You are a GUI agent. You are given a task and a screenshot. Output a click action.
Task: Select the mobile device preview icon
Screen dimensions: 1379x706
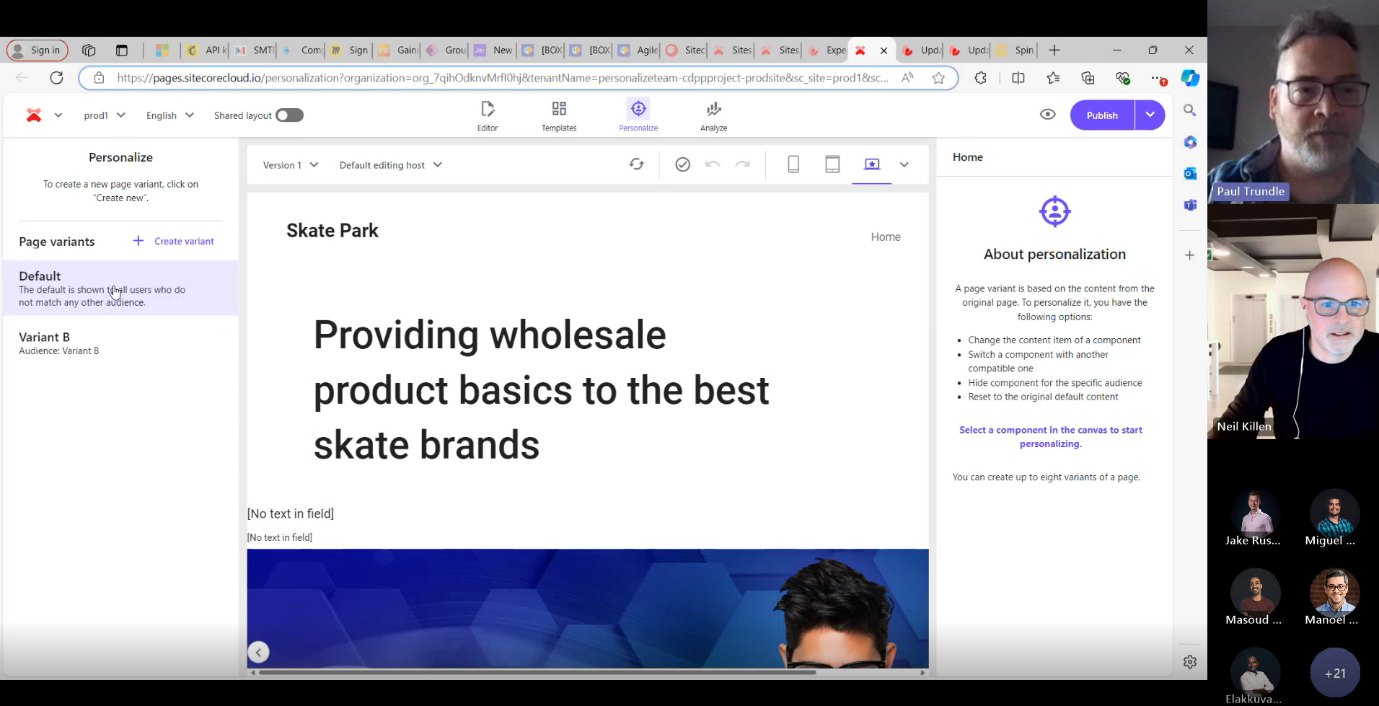(x=793, y=164)
